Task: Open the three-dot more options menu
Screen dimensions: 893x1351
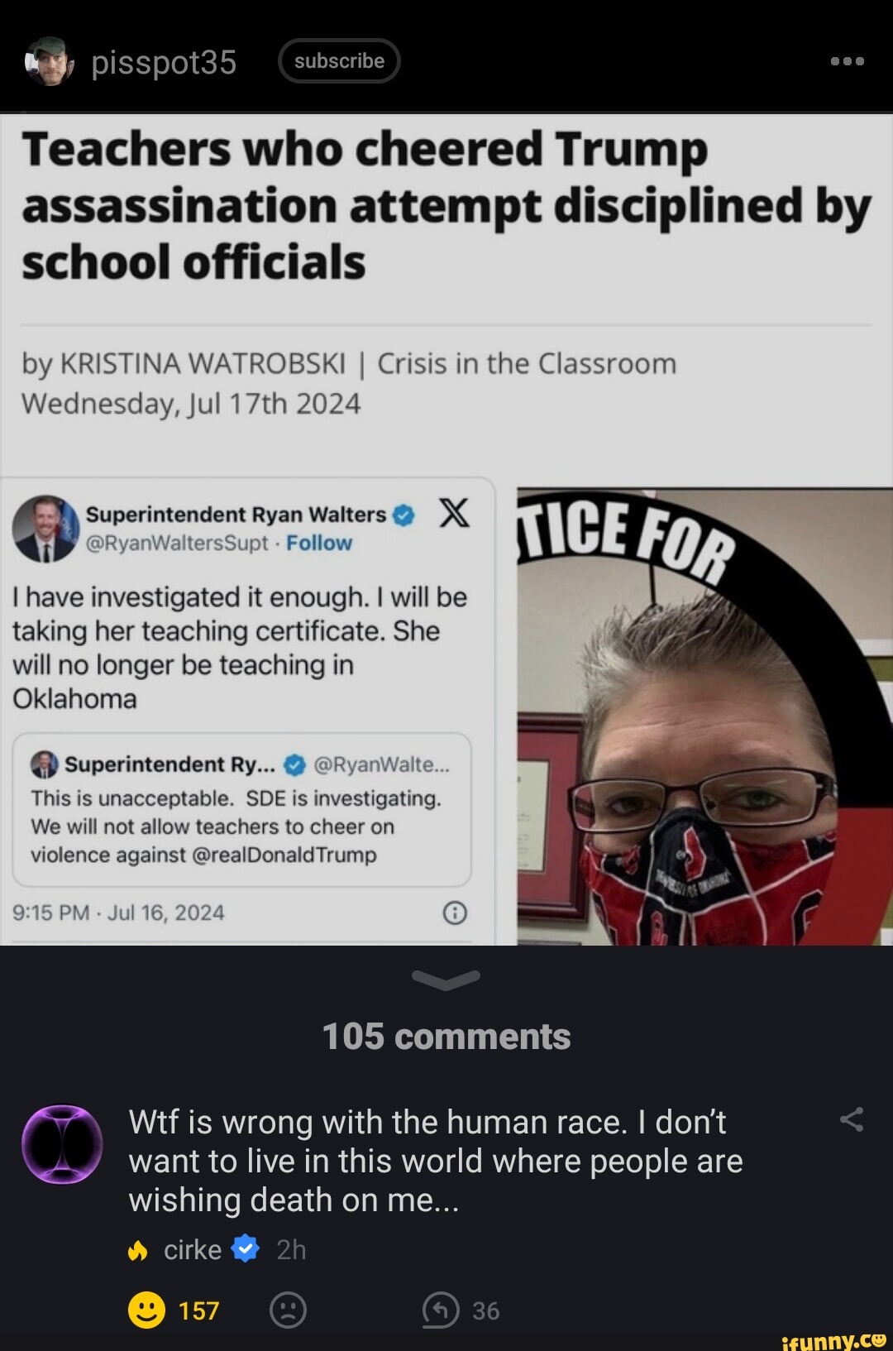Action: click(848, 61)
